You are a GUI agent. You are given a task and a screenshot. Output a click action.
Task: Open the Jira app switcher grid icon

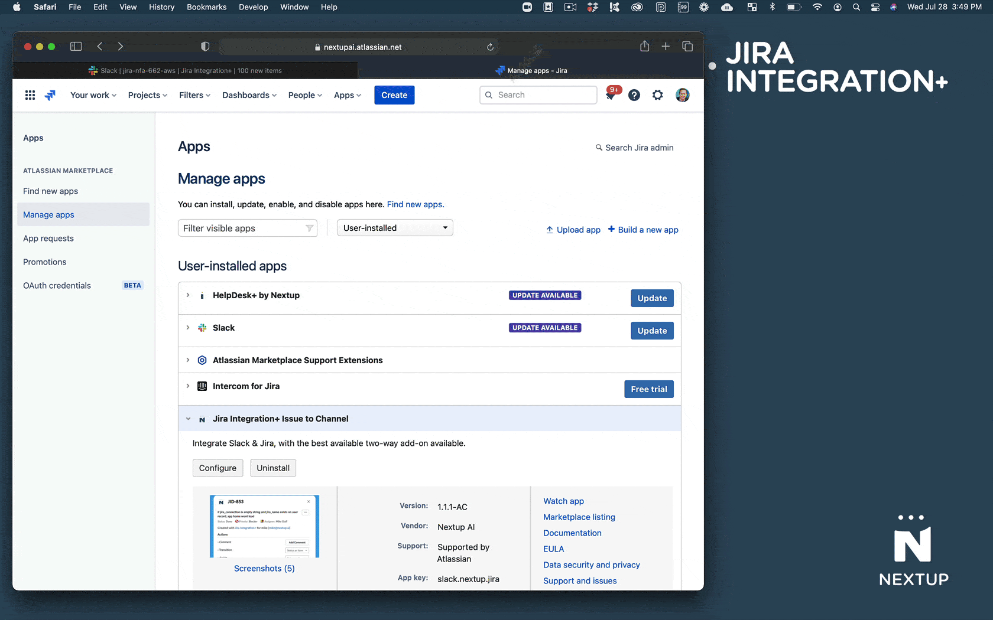coord(30,95)
